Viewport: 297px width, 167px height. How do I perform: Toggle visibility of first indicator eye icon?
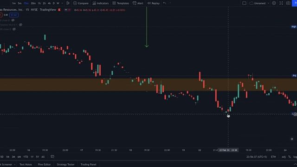[x=13, y=20]
